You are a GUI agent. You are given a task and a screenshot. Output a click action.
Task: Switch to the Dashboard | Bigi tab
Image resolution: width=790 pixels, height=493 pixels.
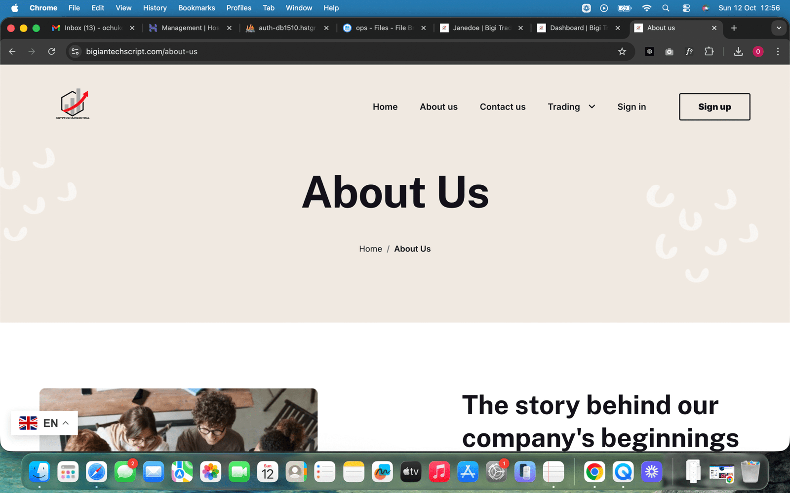[x=578, y=28]
